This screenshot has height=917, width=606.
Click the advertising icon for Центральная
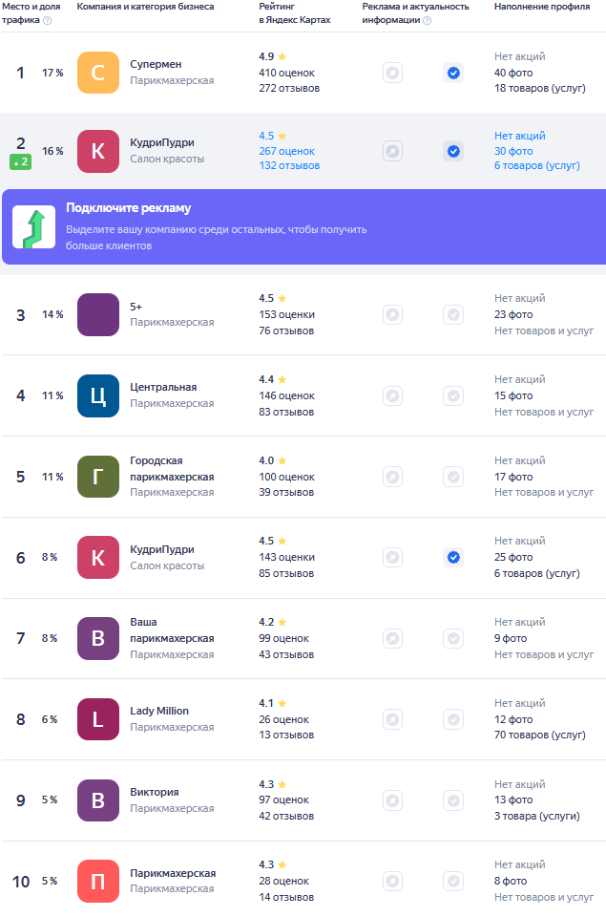(392, 395)
